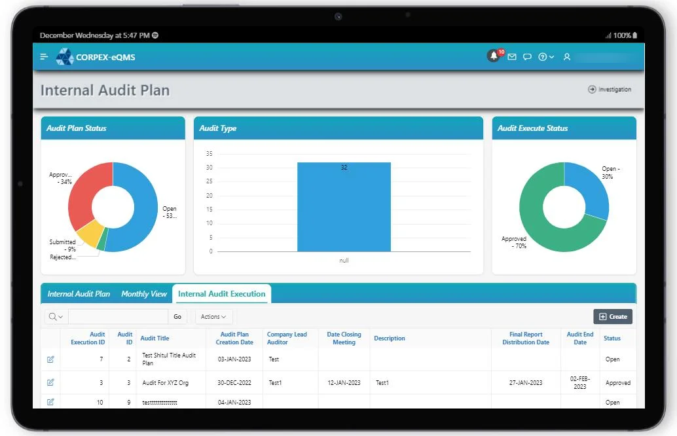Click the hamburger menu beside the CORPEX-eQMS logo
This screenshot has height=436, width=677.
(x=44, y=56)
